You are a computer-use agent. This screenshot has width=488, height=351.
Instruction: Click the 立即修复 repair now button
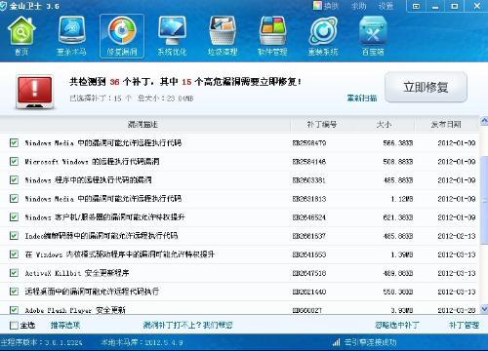427,87
